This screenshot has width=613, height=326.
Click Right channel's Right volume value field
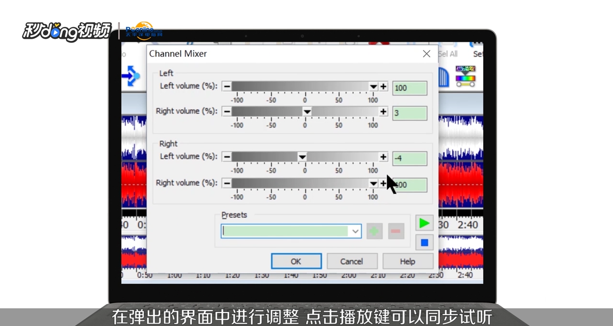(x=409, y=185)
